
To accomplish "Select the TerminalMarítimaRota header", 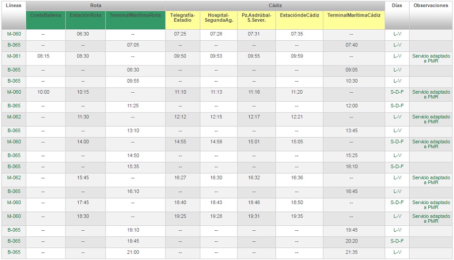I will point(135,16).
